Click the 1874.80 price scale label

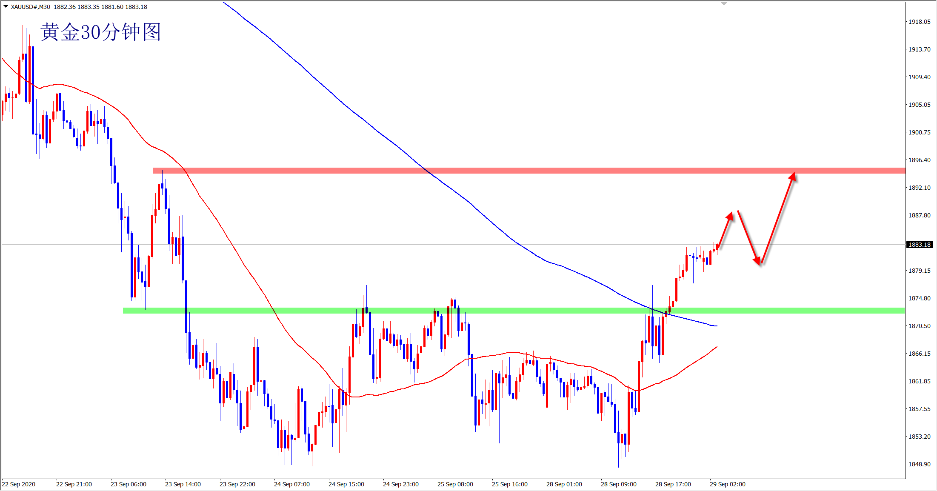point(920,298)
